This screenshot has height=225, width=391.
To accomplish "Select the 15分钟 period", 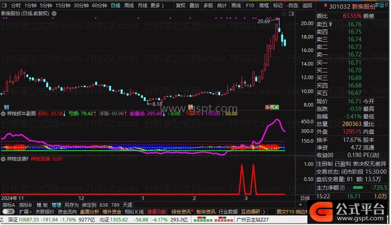I will (x=63, y=5).
